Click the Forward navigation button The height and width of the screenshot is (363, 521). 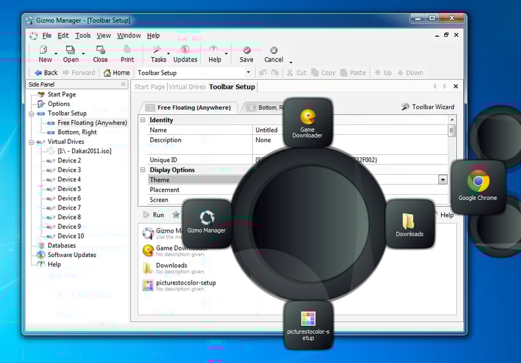(78, 73)
